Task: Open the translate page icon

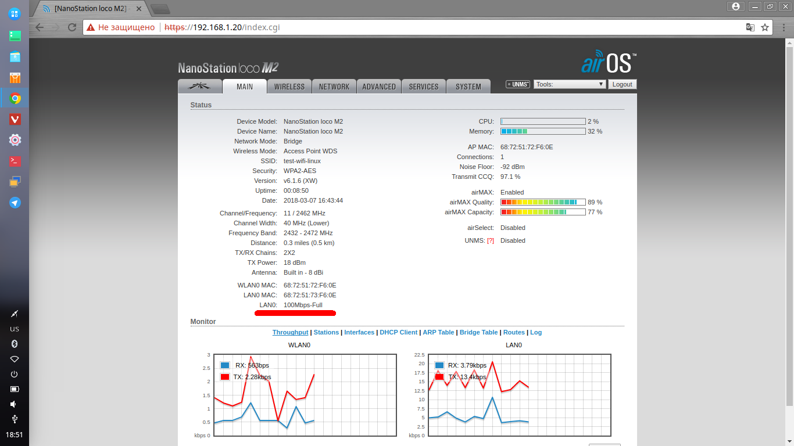Action: point(750,27)
